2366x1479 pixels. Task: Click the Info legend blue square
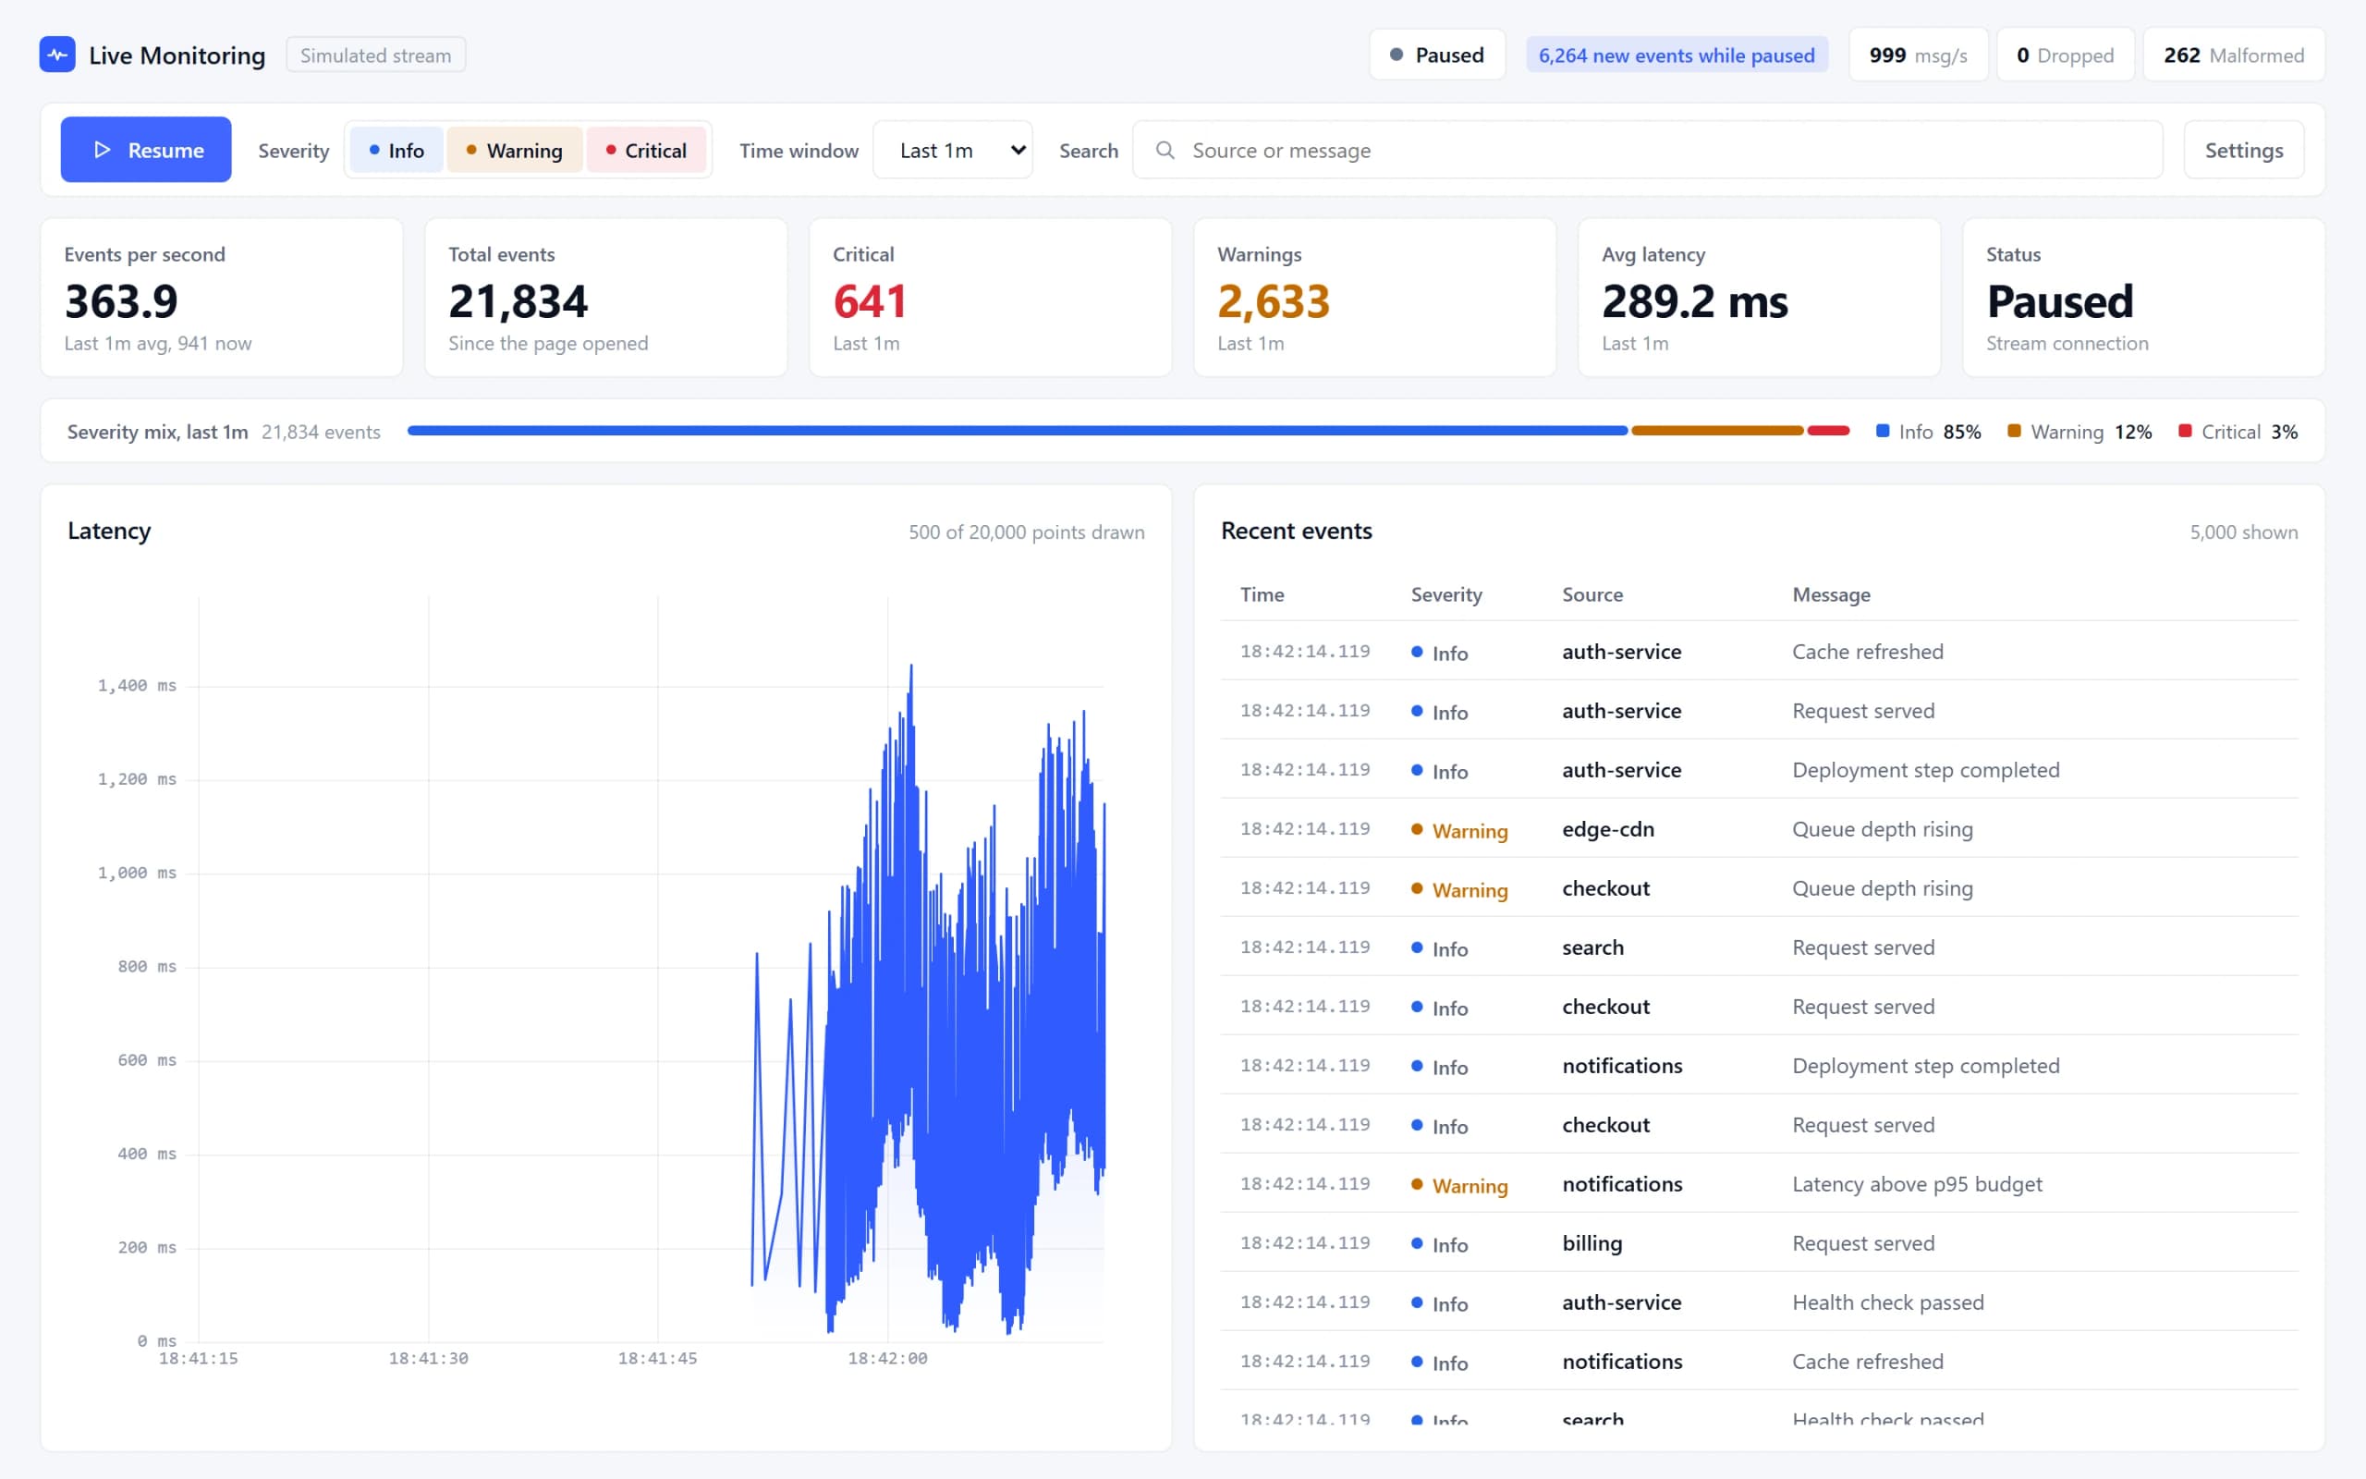[1882, 431]
